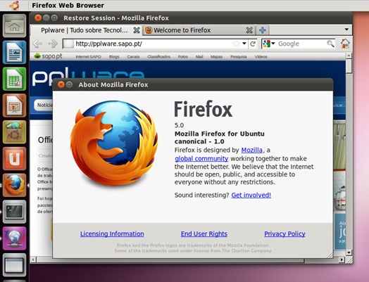The image size is (369, 282).
Task: Follow the Mozilla link
Action: tap(252, 150)
